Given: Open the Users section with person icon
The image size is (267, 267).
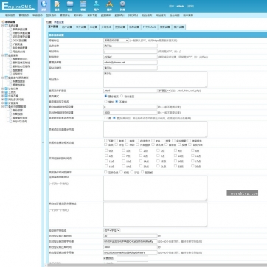Looking at the screenshot, I should click(x=96, y=6).
